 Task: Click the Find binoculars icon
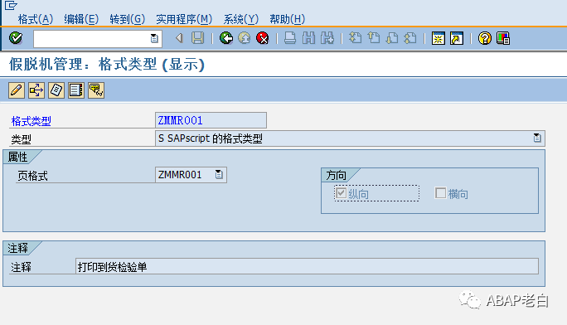pyautogui.click(x=308, y=38)
